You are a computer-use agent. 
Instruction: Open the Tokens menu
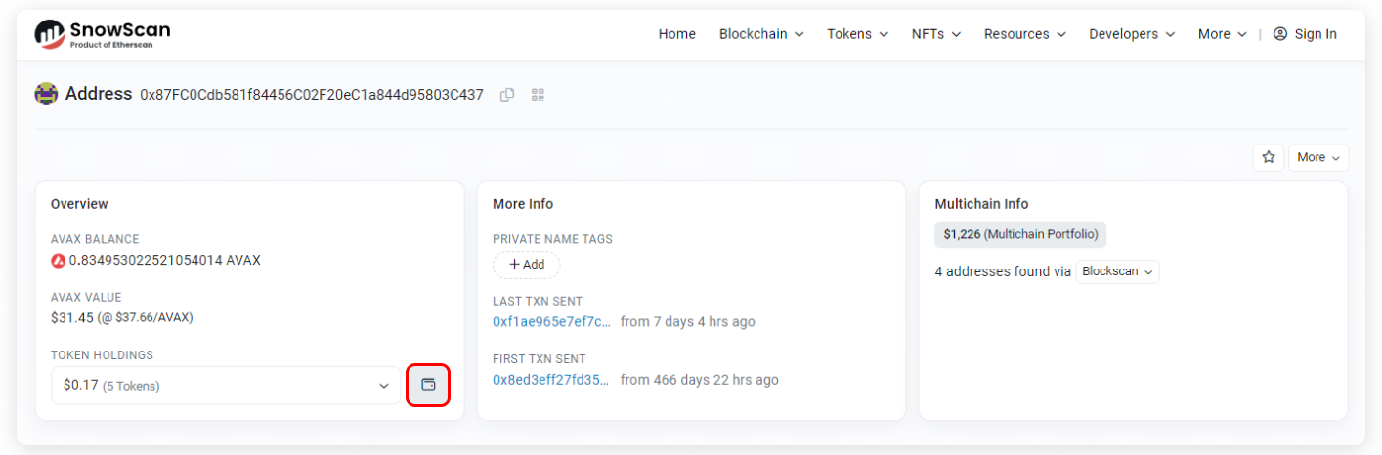point(857,34)
